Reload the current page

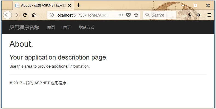point(25,15)
